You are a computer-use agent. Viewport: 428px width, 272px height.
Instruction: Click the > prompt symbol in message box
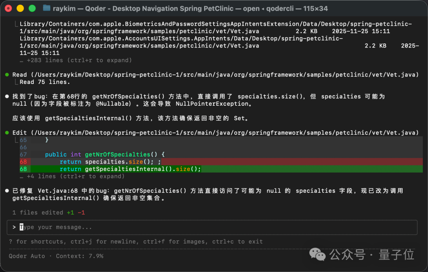[14, 227]
